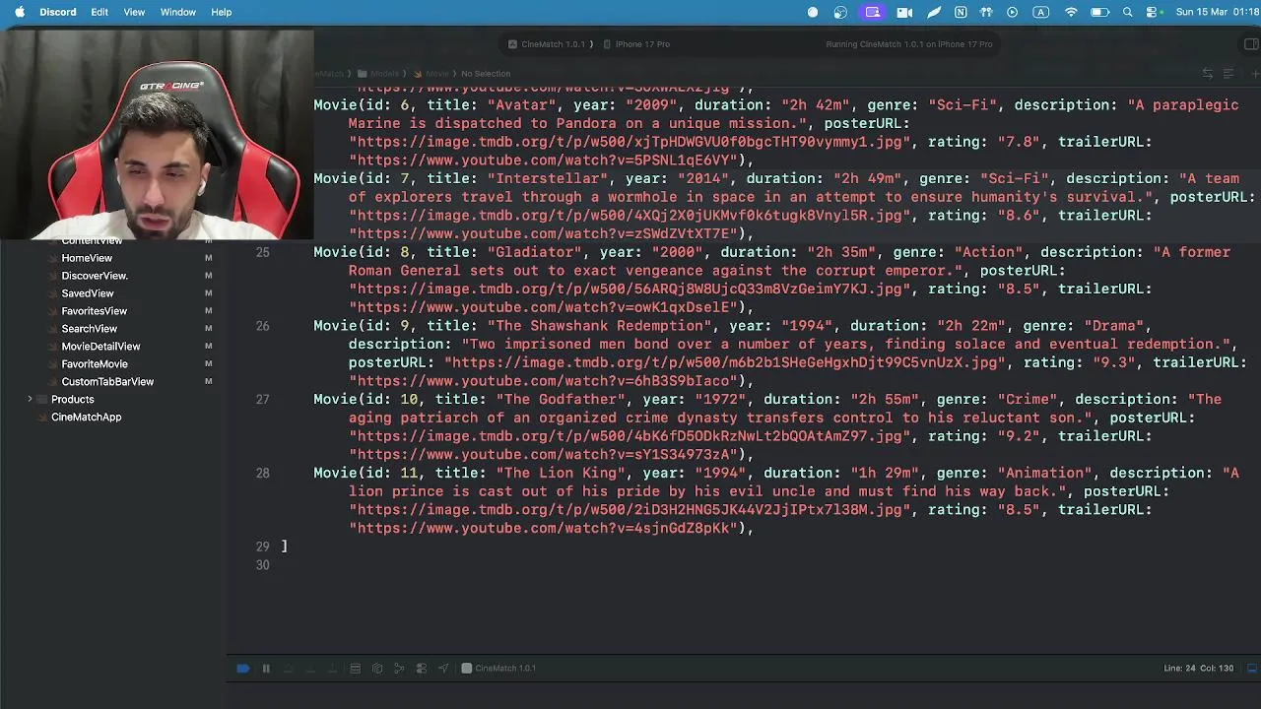
Task: Click the "Gladiator" title string in code
Action: tap(534, 252)
